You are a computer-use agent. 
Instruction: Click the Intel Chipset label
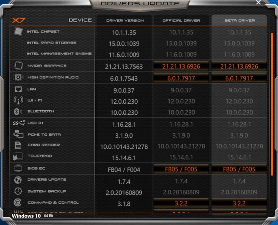pyautogui.click(x=43, y=32)
